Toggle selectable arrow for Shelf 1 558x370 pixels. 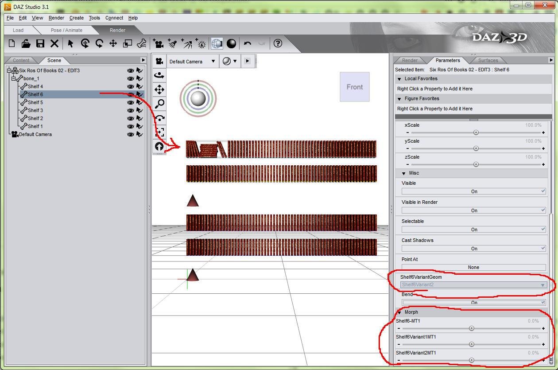tap(139, 126)
